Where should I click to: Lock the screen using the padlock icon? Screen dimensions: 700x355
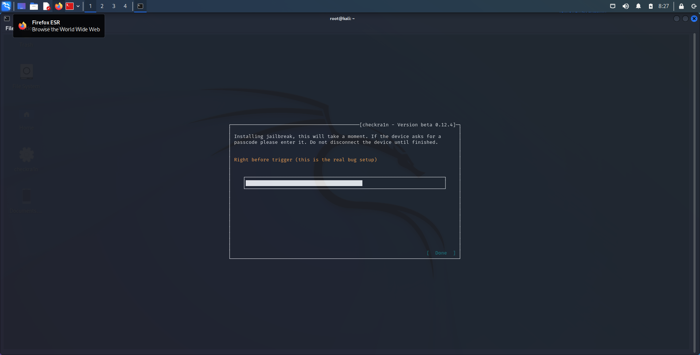[681, 6]
